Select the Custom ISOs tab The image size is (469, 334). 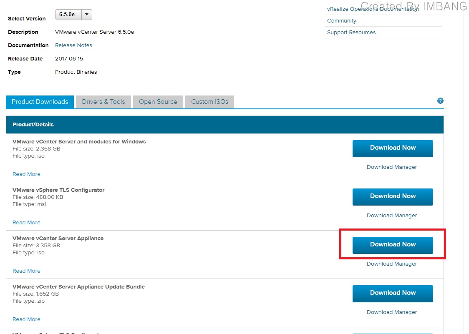click(209, 101)
